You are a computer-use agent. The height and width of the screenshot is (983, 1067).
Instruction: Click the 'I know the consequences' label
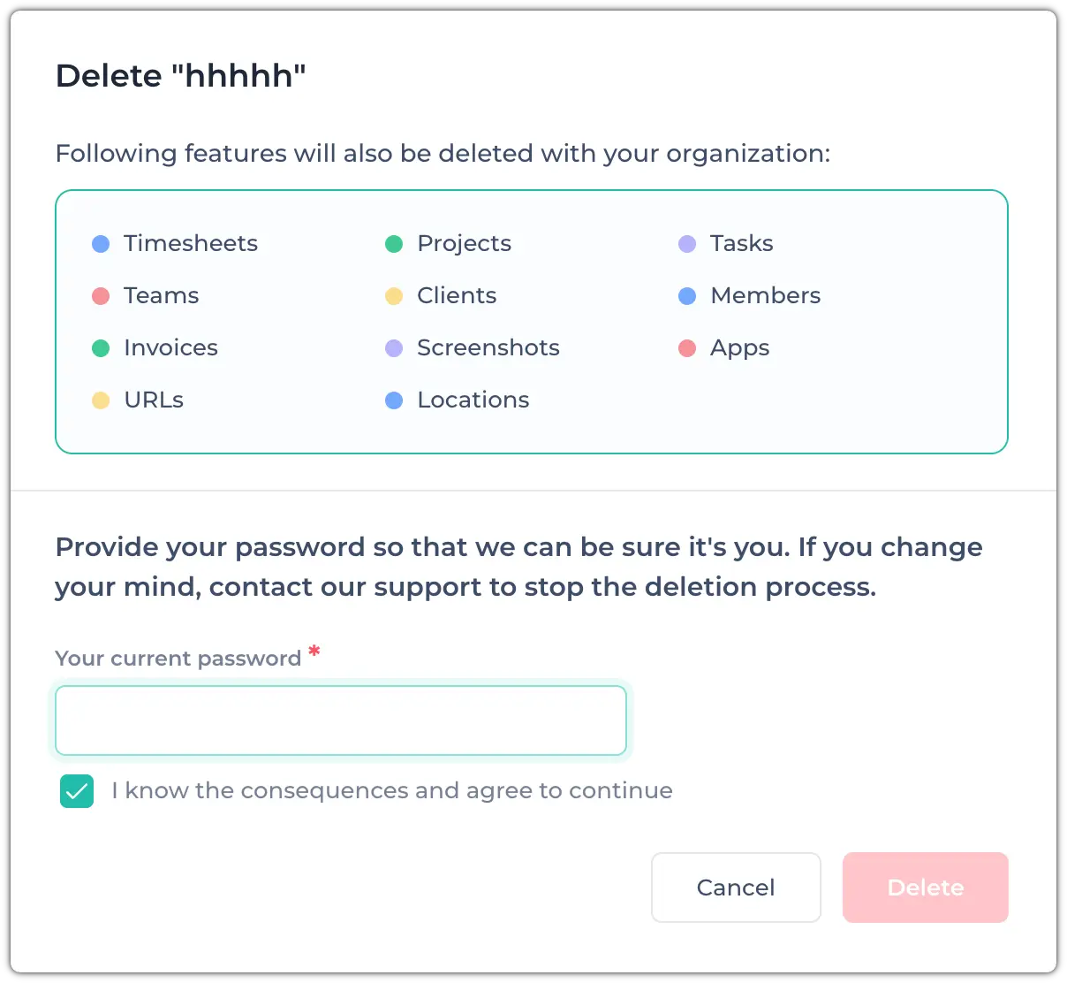(x=391, y=790)
